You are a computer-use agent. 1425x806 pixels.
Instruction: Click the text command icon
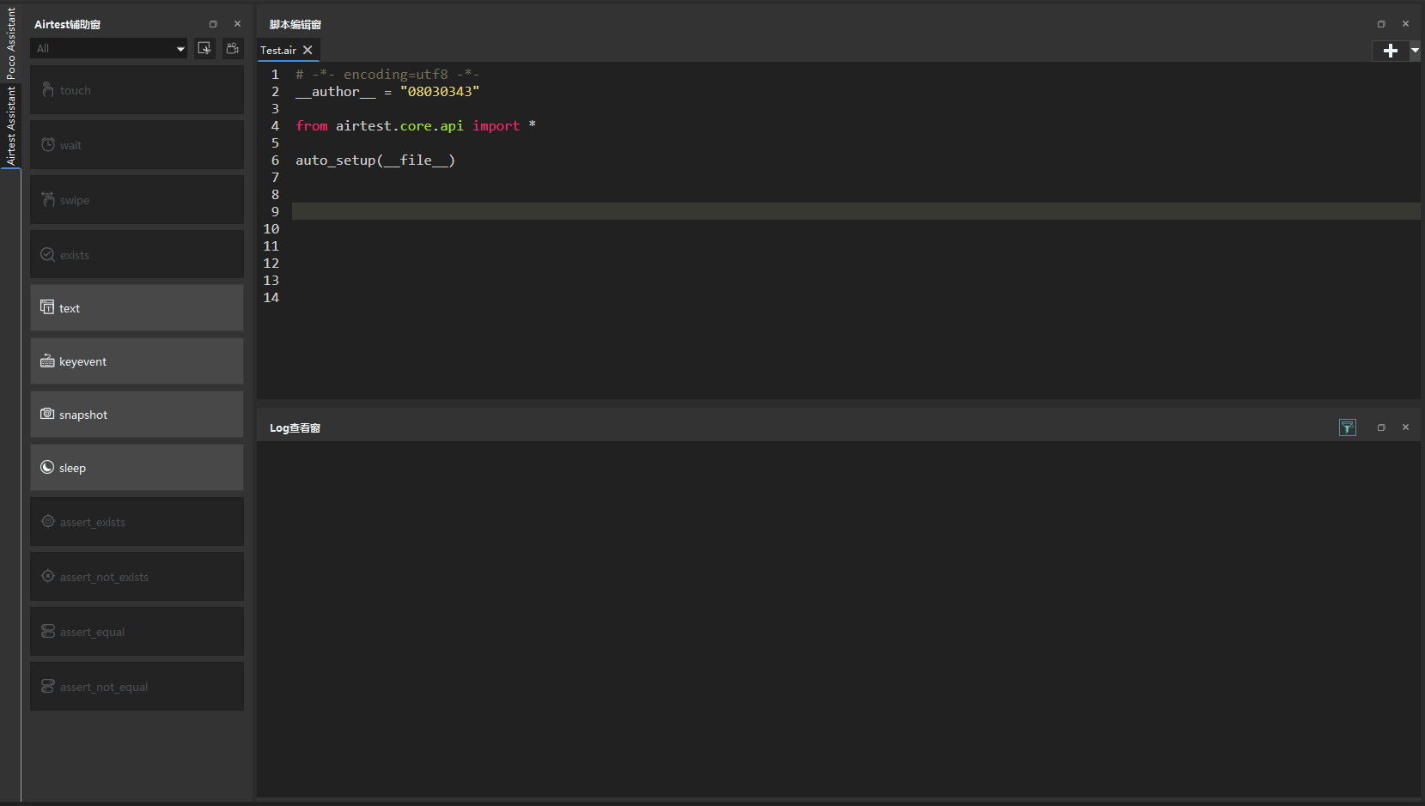coord(47,306)
